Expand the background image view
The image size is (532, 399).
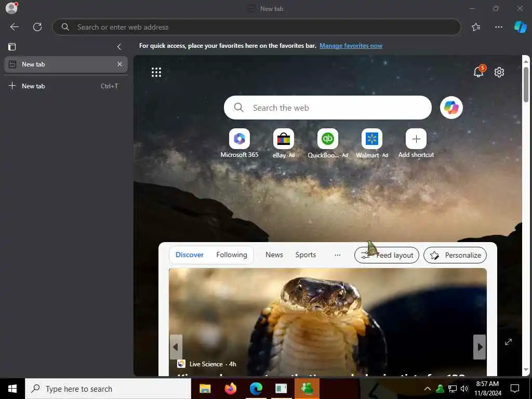tap(508, 342)
